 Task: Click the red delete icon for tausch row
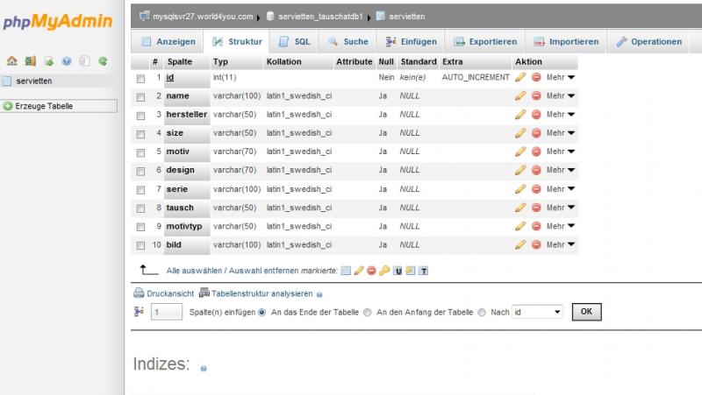click(535, 208)
